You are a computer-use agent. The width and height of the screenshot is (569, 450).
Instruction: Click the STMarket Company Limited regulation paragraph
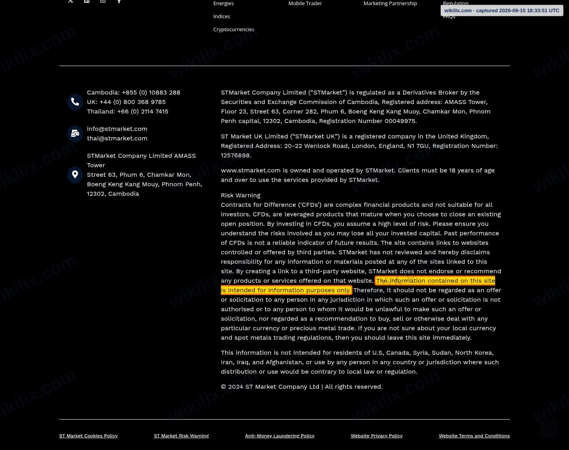click(x=356, y=107)
